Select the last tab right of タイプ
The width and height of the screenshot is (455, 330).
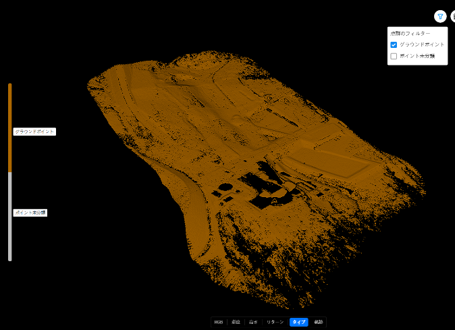pyautogui.click(x=318, y=322)
